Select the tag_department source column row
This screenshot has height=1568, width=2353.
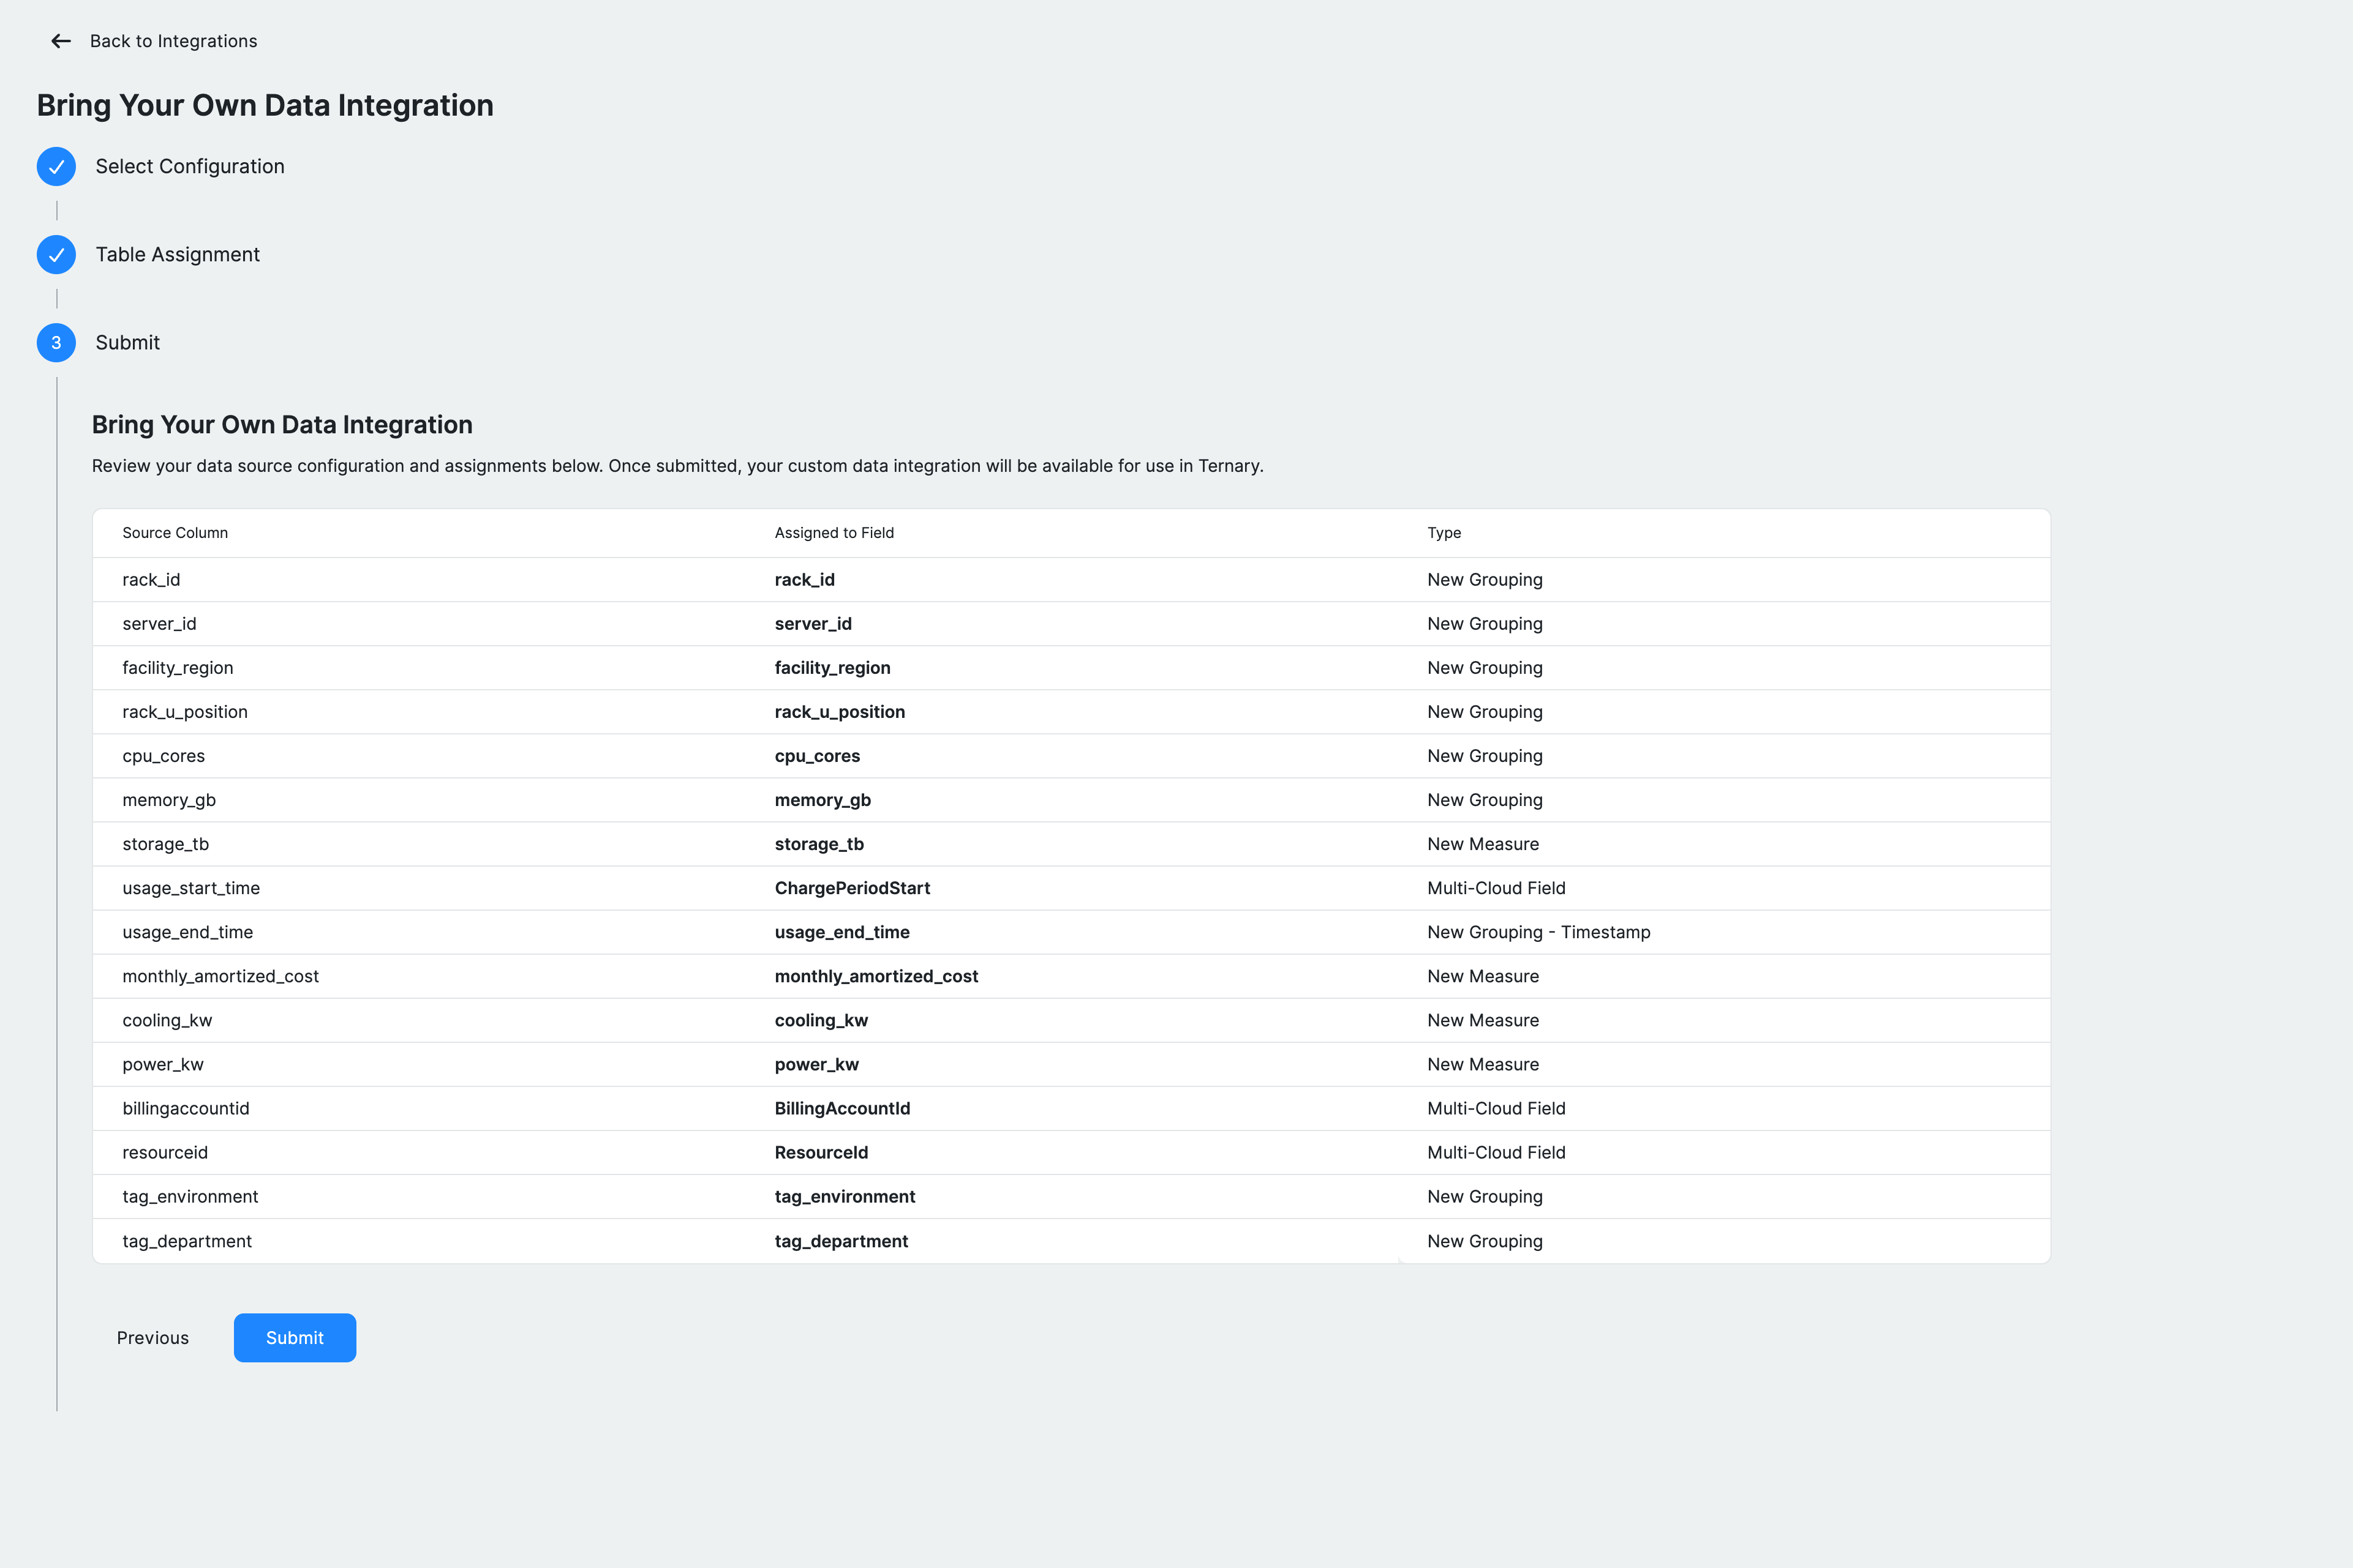pyautogui.click(x=187, y=1241)
